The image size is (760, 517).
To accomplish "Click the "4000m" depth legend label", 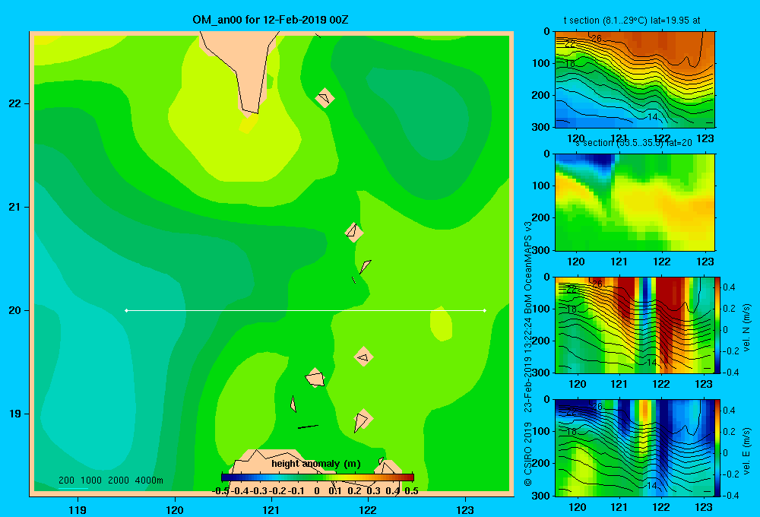I will 149,481.
